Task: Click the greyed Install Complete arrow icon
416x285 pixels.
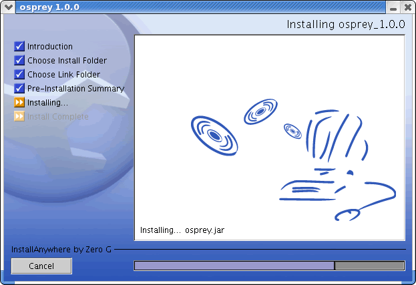Action: point(19,117)
